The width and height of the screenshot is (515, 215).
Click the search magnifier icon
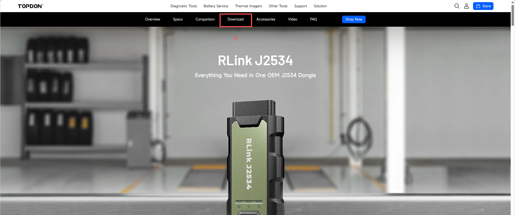[x=457, y=6]
